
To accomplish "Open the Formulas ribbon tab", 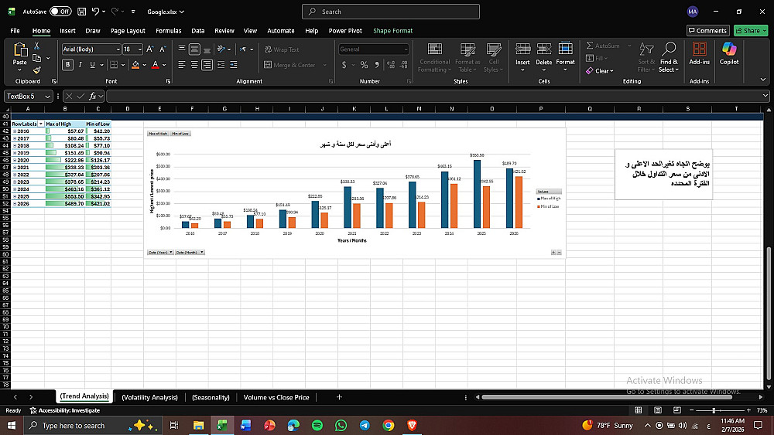I will (x=168, y=31).
